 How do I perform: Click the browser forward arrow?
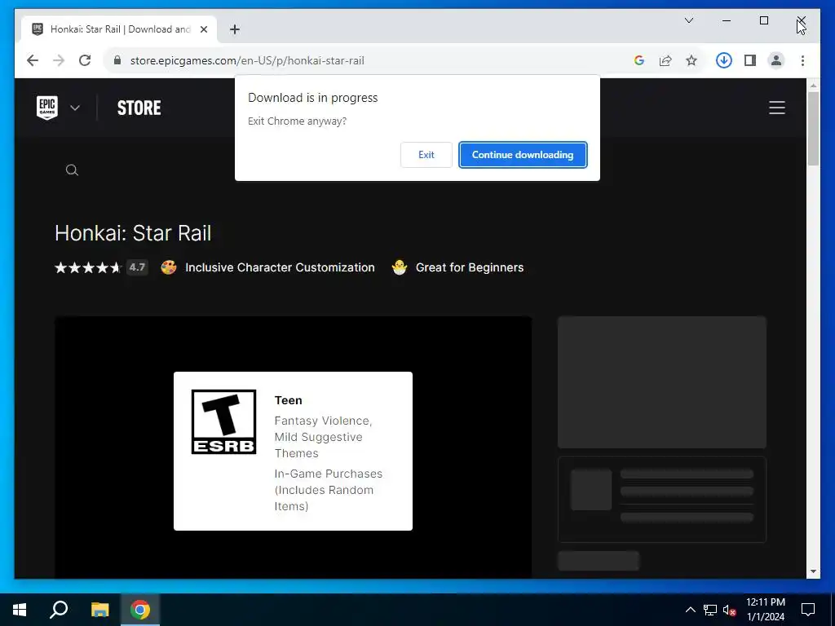pyautogui.click(x=59, y=60)
